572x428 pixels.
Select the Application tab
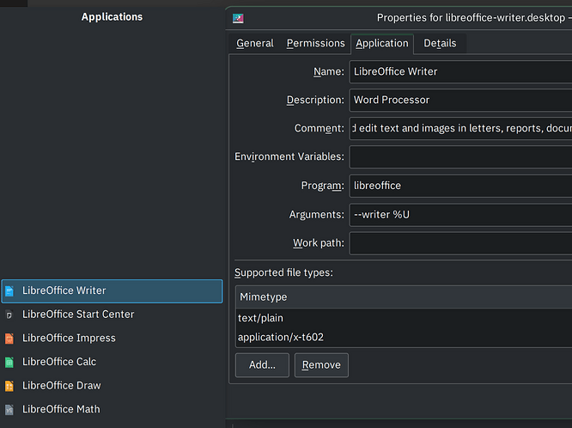tap(381, 43)
